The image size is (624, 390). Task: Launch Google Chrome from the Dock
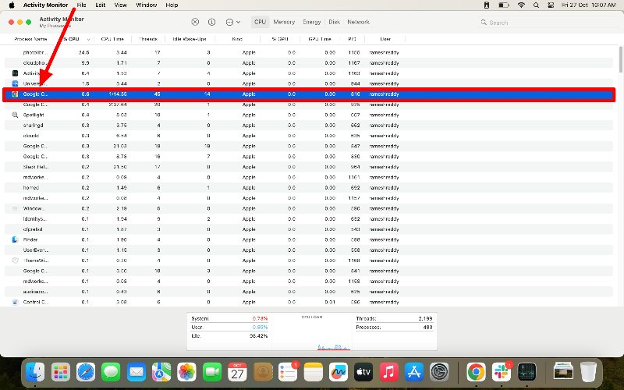tap(476, 372)
